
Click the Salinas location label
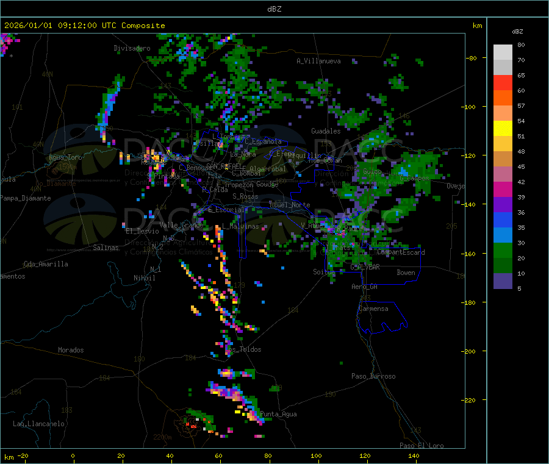[x=106, y=248]
